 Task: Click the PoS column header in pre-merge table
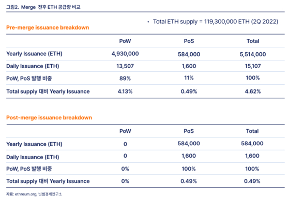coord(189,41)
